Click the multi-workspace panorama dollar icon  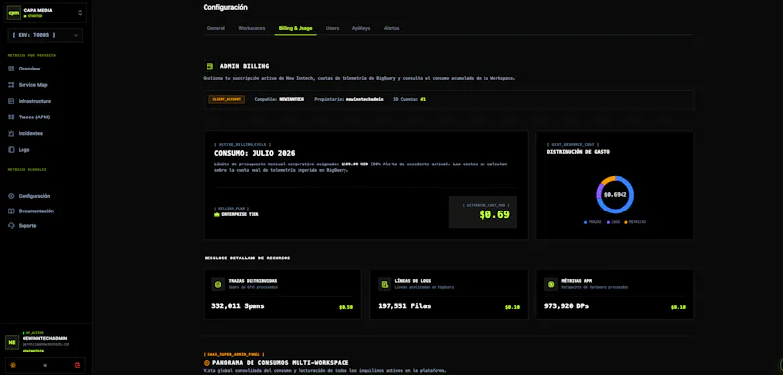coord(207,363)
